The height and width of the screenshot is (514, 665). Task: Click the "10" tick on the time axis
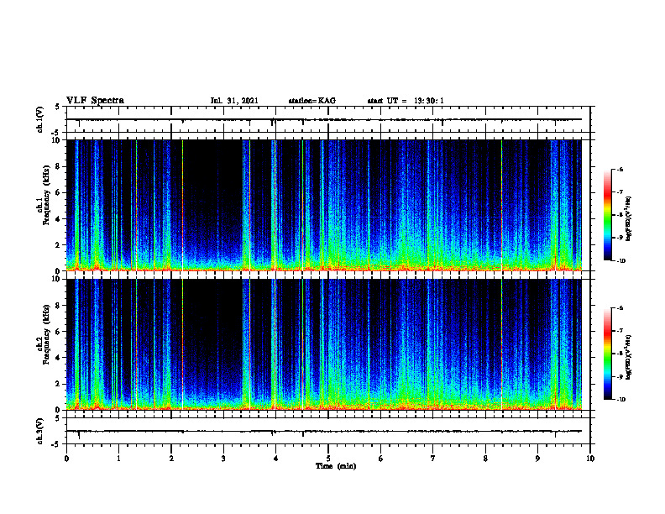(590, 459)
